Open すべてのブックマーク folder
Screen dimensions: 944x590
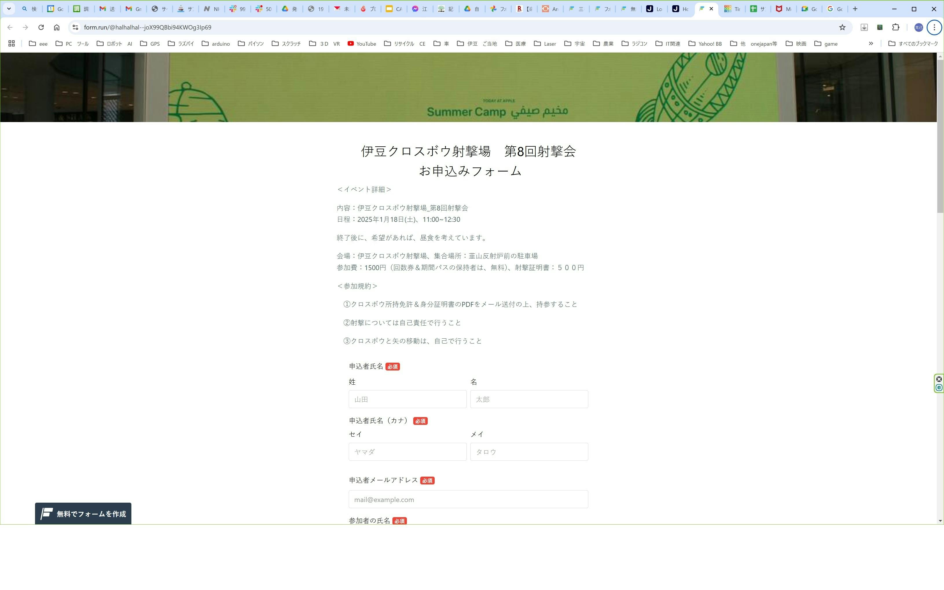(x=913, y=44)
